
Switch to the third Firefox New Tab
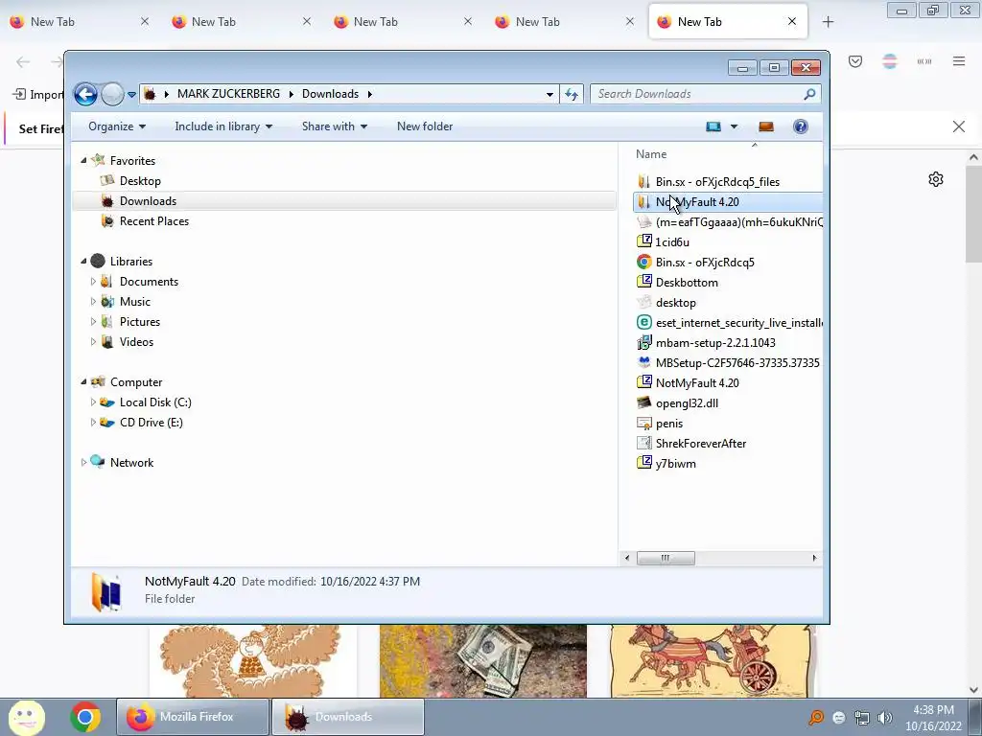[x=403, y=22]
